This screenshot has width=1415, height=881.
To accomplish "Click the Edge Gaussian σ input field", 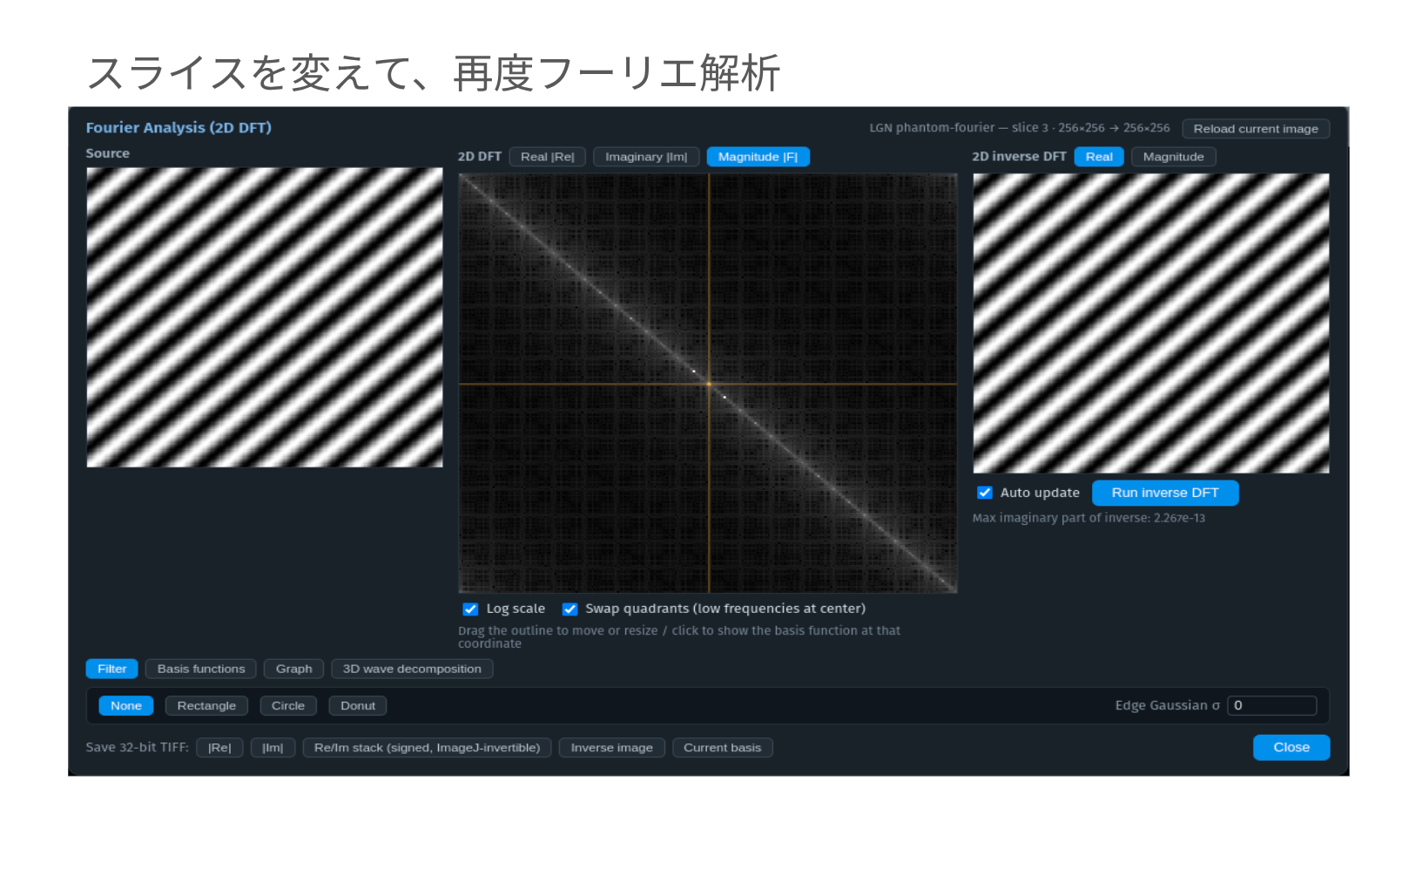I will click(x=1272, y=706).
